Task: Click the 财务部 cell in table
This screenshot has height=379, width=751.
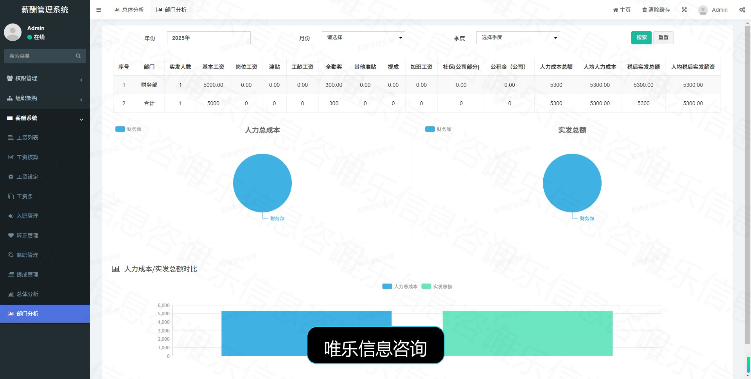Action: click(x=149, y=85)
